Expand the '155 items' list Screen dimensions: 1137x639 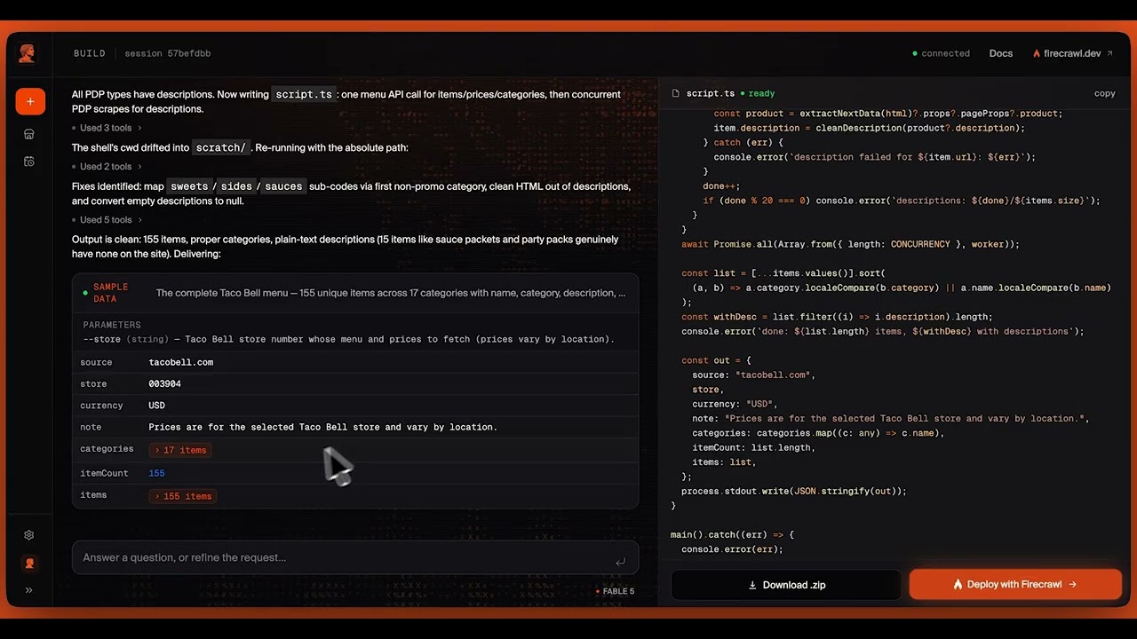[x=184, y=496]
